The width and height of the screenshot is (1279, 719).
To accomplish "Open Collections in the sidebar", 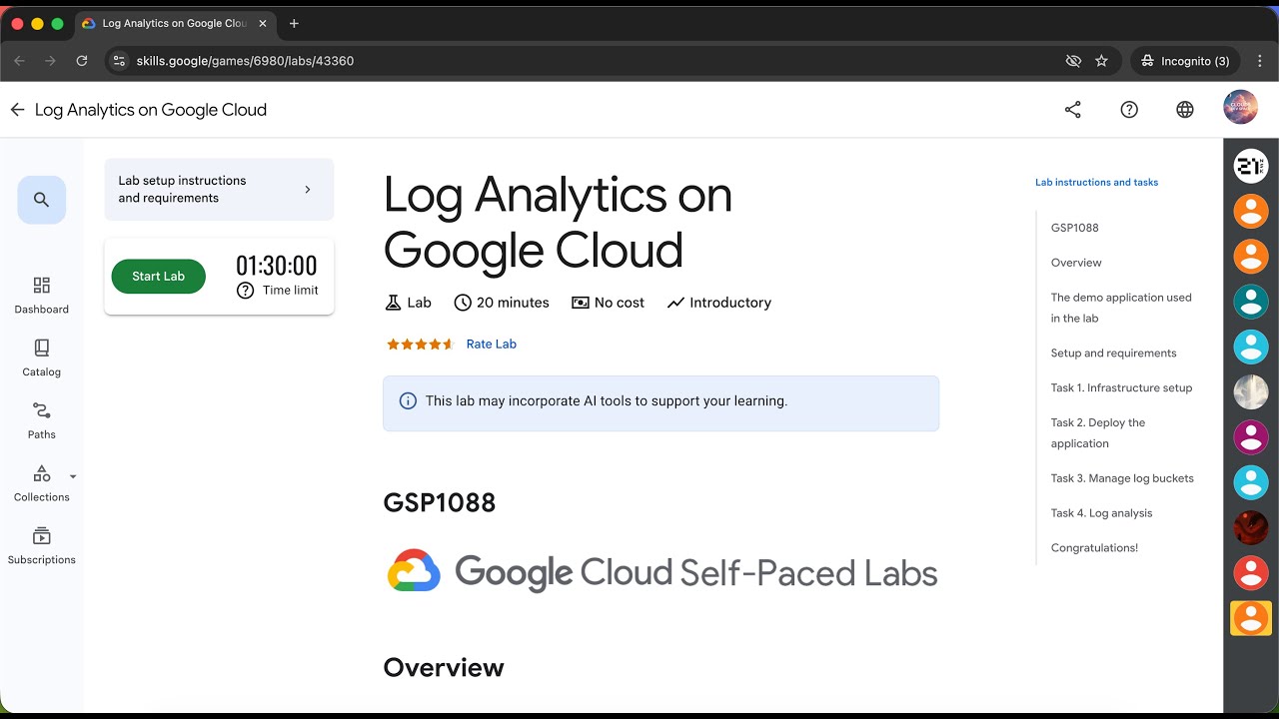I will (x=42, y=483).
